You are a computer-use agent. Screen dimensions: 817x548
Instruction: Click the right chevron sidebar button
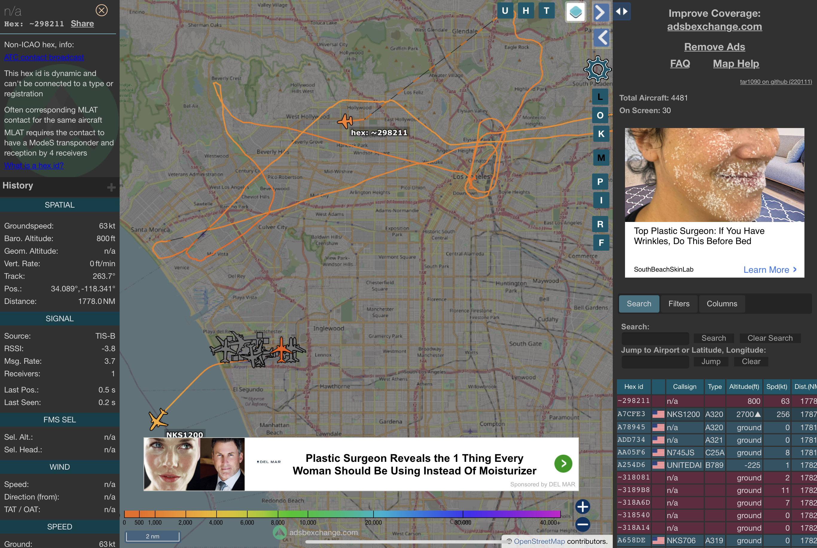point(601,13)
